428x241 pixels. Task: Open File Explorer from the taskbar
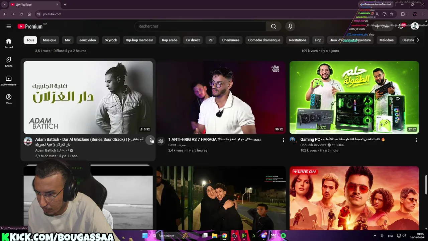coord(215,236)
